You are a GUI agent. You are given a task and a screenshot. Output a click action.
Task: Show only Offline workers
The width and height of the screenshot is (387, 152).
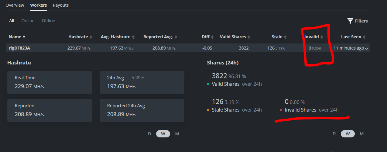pyautogui.click(x=49, y=21)
